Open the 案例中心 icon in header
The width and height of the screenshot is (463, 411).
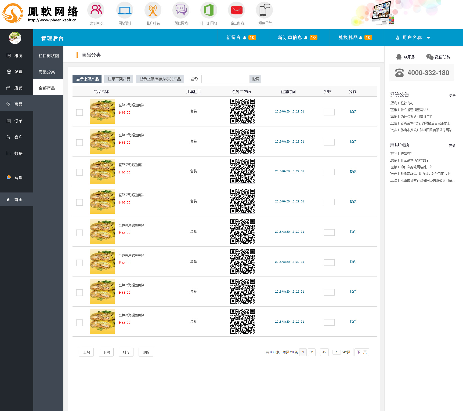pos(96,10)
